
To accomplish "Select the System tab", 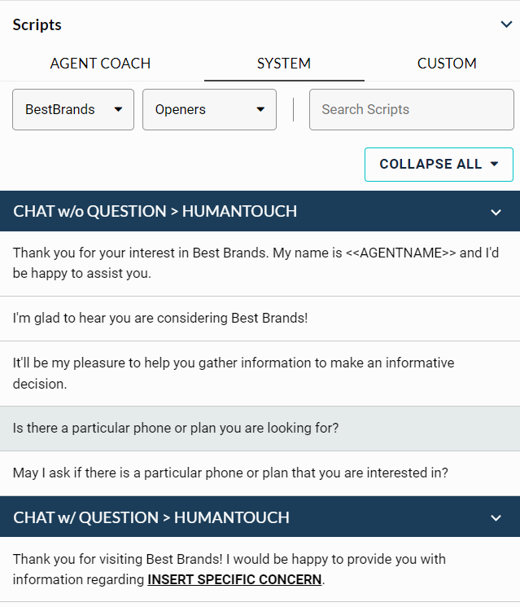I will [284, 64].
